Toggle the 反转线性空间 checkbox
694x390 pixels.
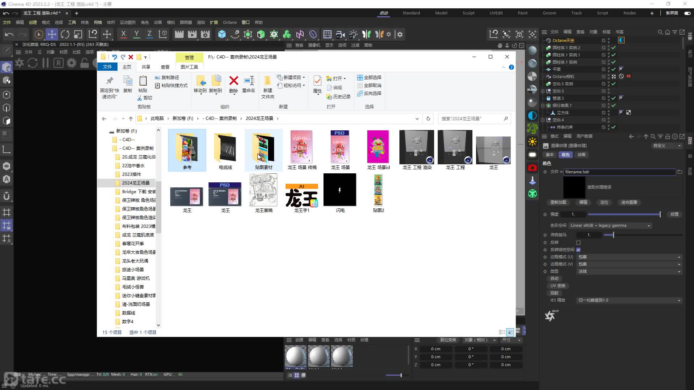coord(578,250)
